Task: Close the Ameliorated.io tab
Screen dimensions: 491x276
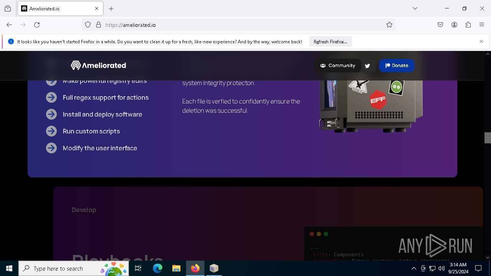Action: [x=97, y=8]
